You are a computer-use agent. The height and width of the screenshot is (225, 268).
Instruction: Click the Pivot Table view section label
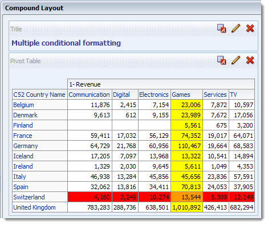tap(26, 61)
